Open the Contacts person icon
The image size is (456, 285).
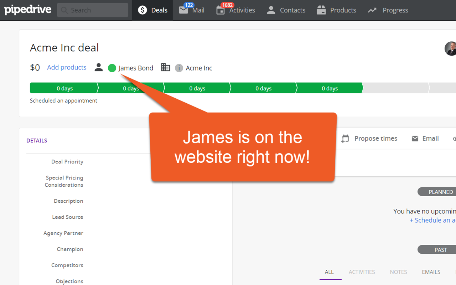click(271, 10)
